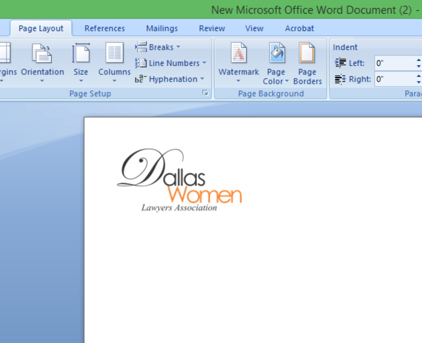Click the Right indent icon
Viewport: 422px width, 343px height.
pyautogui.click(x=340, y=79)
